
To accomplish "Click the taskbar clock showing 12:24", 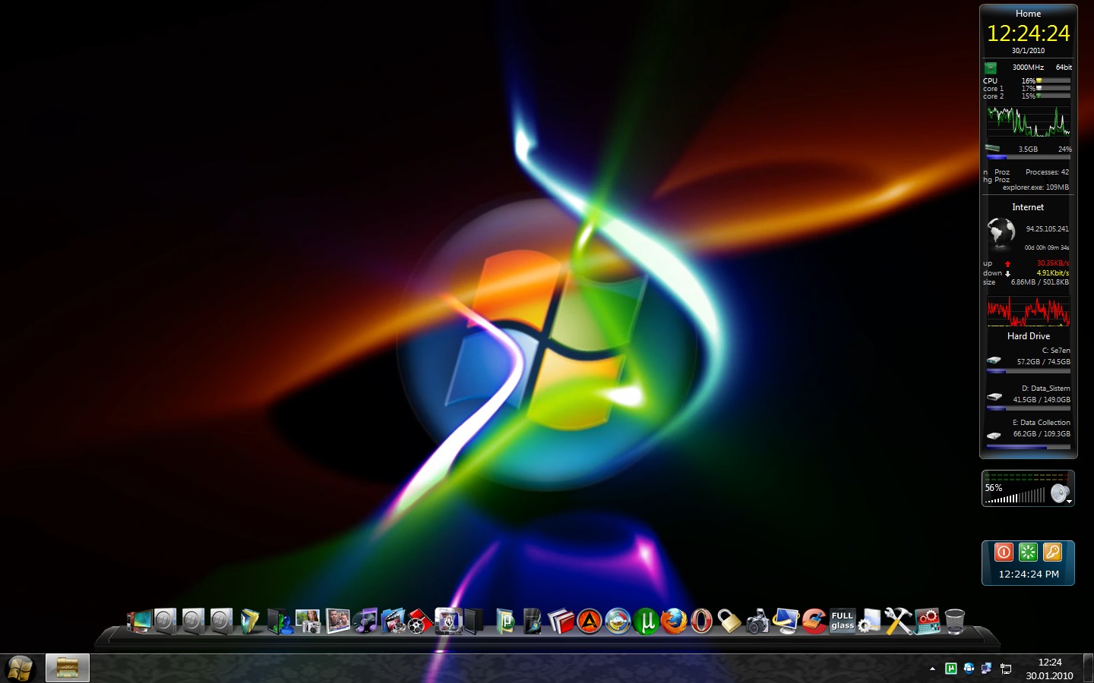I will (x=1049, y=669).
